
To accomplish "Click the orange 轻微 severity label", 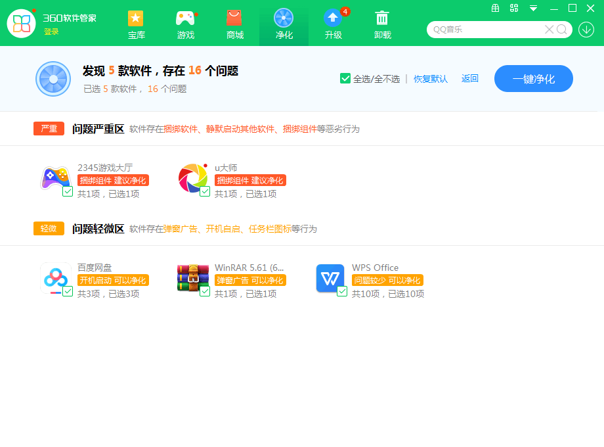I will click(49, 228).
